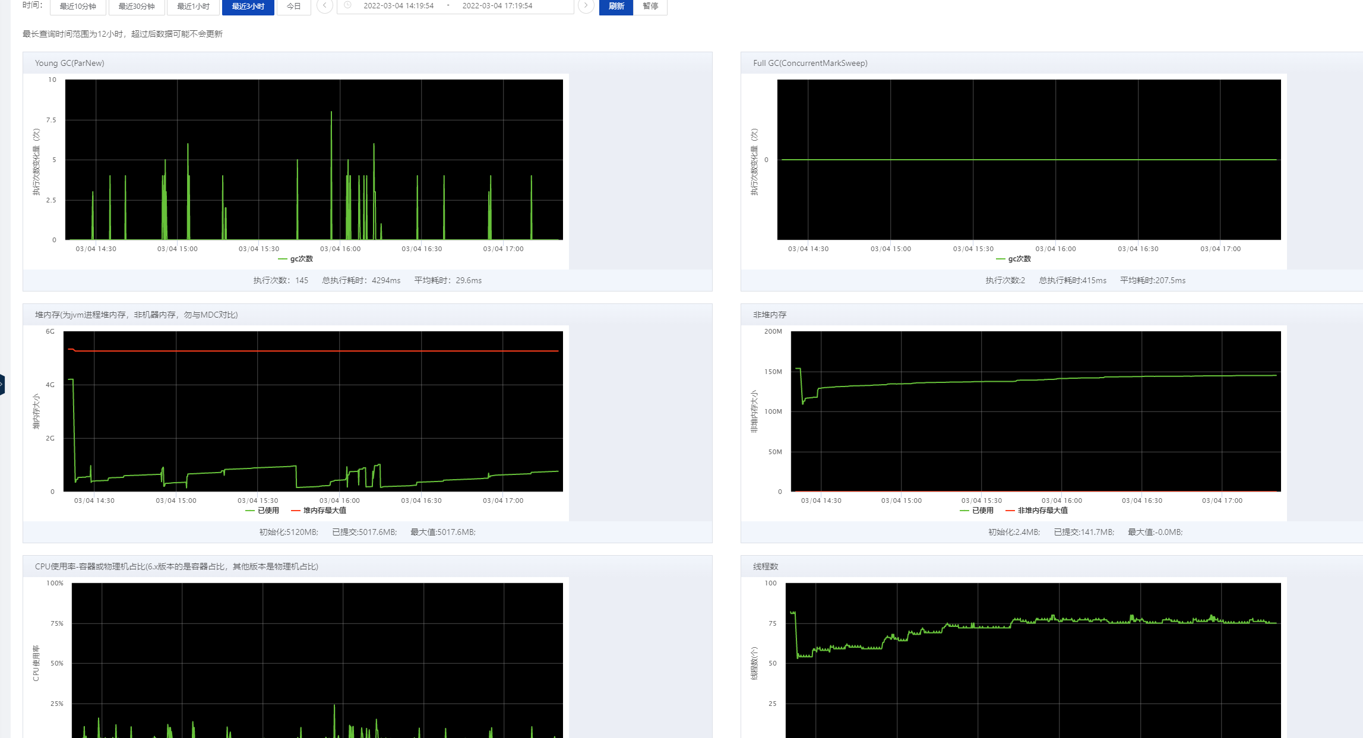Click the next time range arrow

point(586,6)
